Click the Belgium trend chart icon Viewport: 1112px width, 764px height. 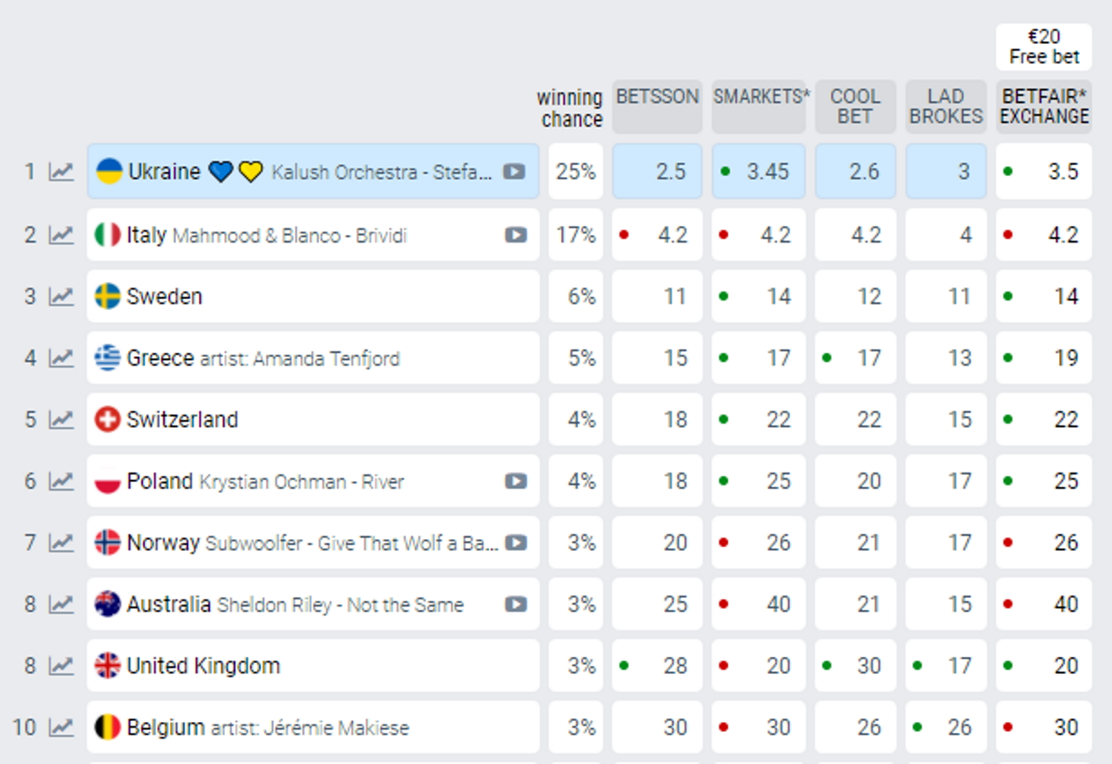61,727
